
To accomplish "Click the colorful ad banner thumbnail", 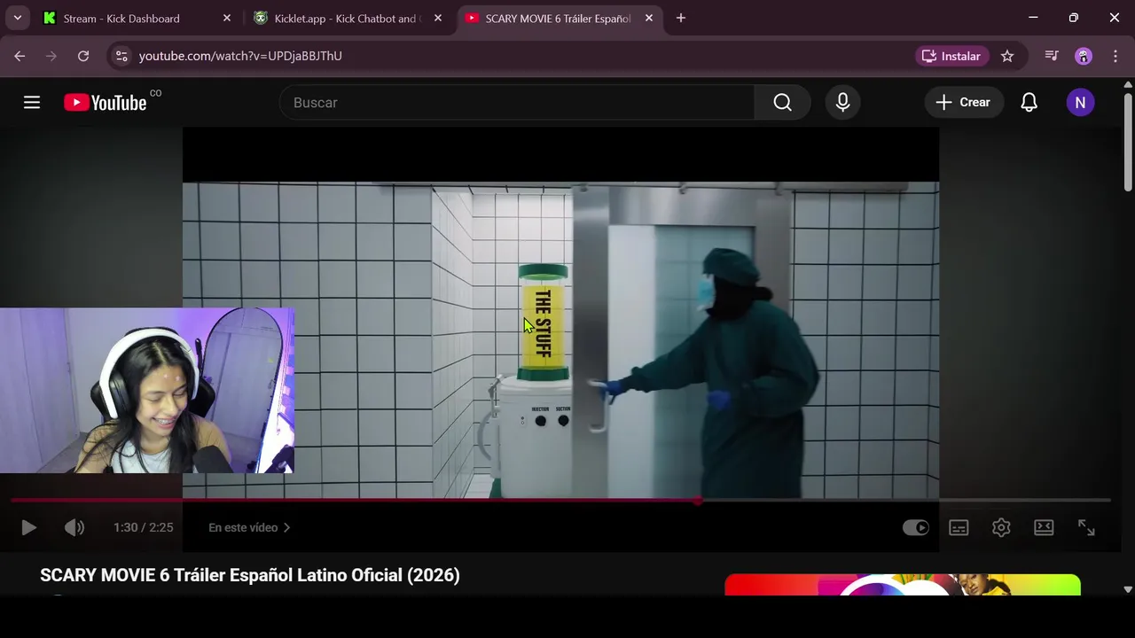I will pos(903,585).
